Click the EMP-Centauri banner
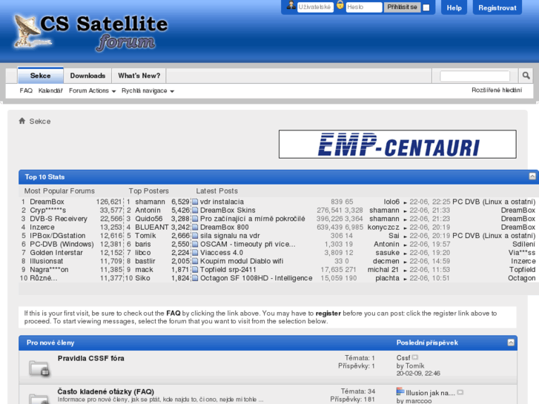The width and height of the screenshot is (539, 404). tap(397, 144)
